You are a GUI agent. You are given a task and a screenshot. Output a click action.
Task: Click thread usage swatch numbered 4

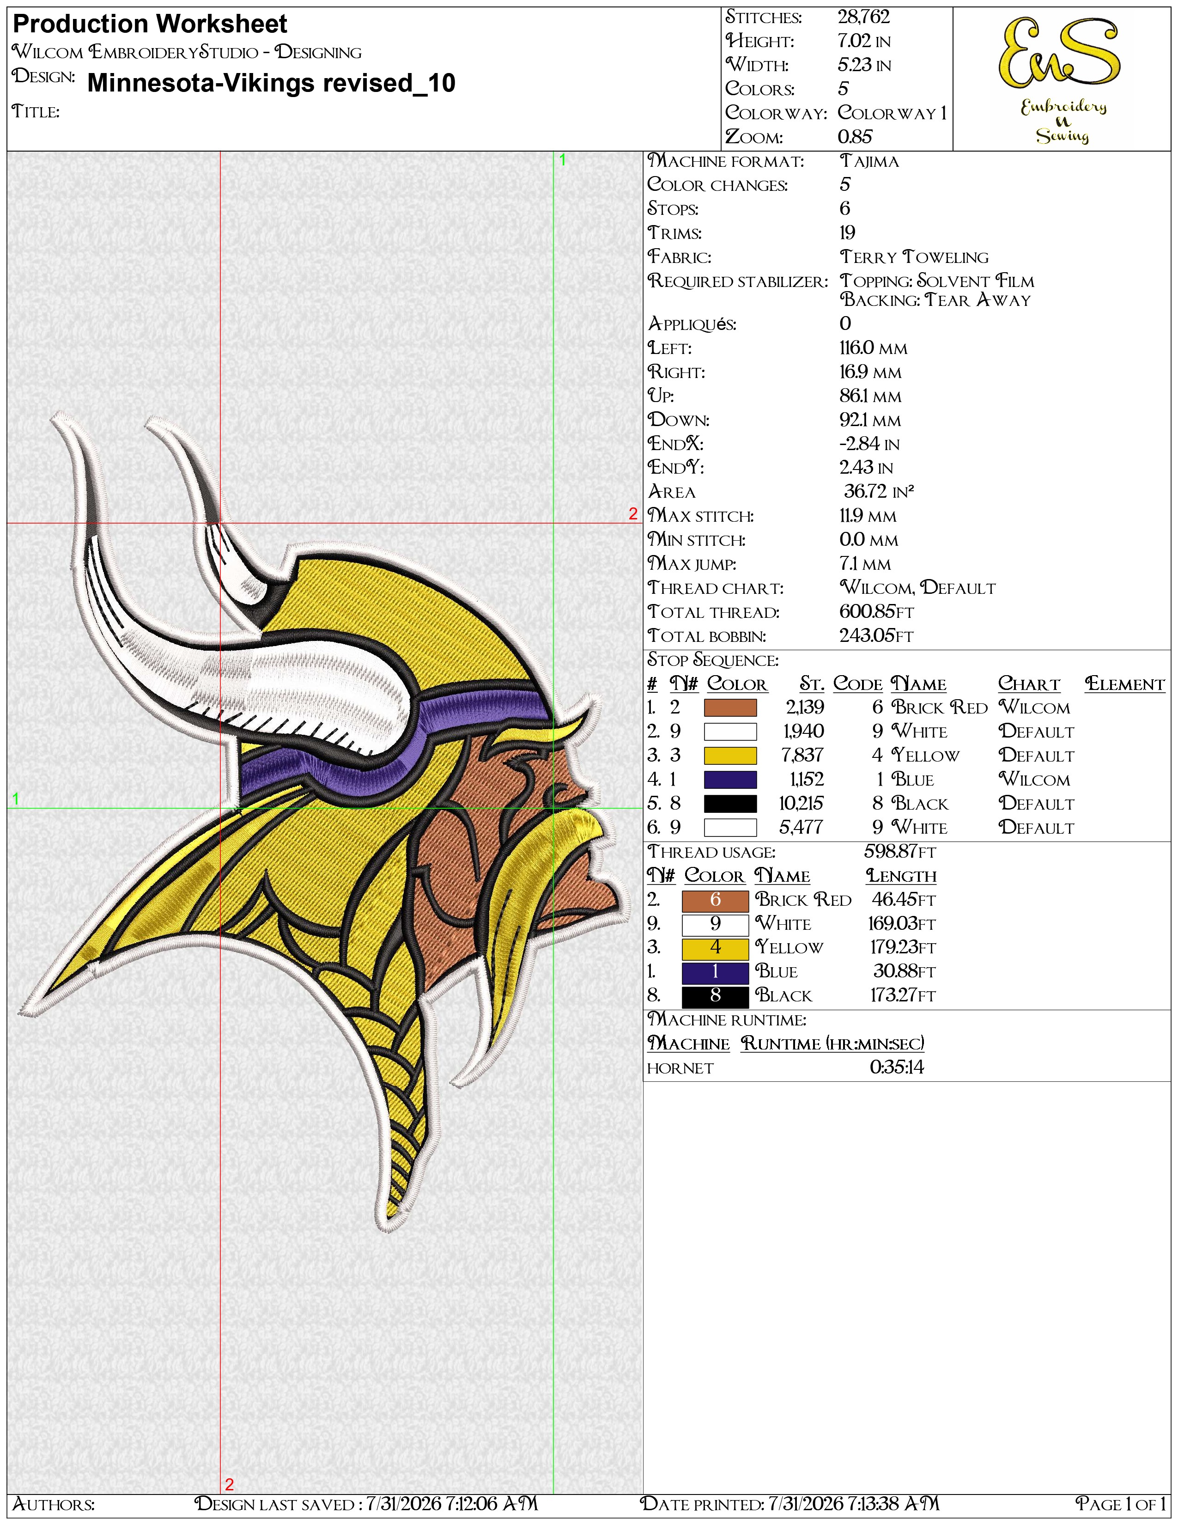(715, 948)
